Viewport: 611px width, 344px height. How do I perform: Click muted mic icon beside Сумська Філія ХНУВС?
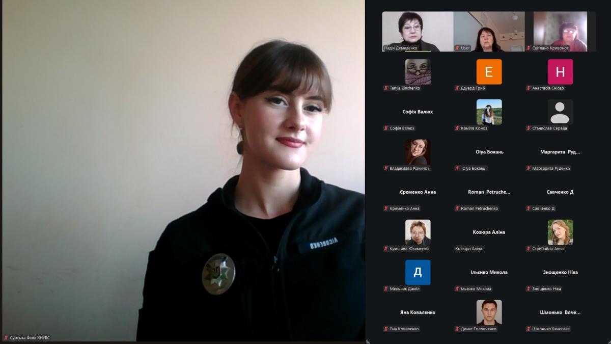pos(6,338)
